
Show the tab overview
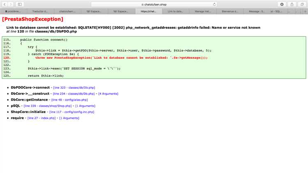[x=302, y=5]
